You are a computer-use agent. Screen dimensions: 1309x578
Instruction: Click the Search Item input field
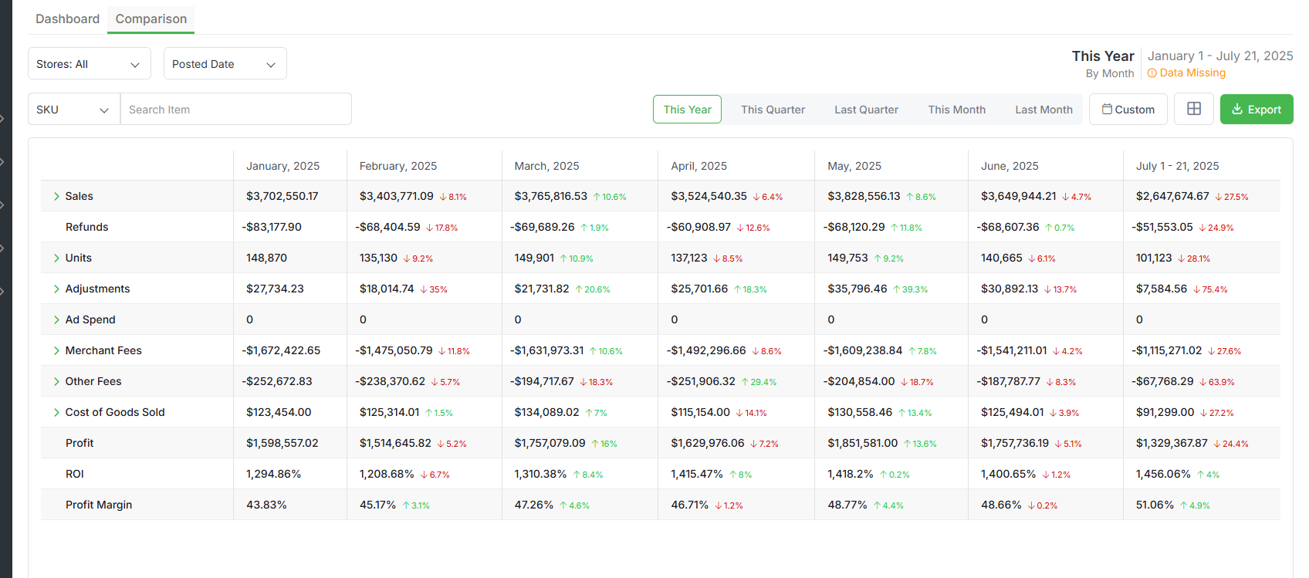pyautogui.click(x=235, y=110)
